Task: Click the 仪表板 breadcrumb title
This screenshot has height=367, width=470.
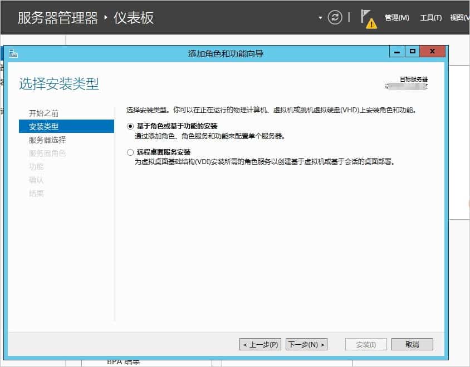Action: 134,18
